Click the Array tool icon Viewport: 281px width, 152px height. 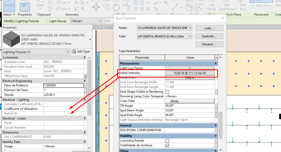pyautogui.click(x=135, y=3)
